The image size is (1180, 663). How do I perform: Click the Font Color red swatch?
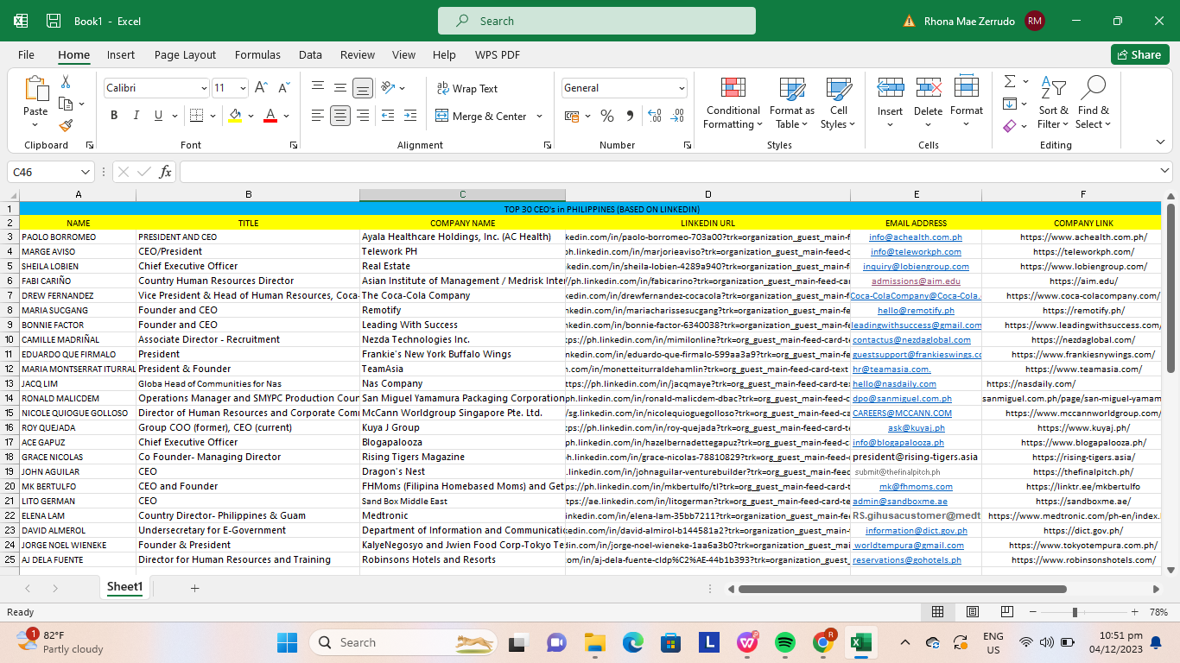point(270,116)
